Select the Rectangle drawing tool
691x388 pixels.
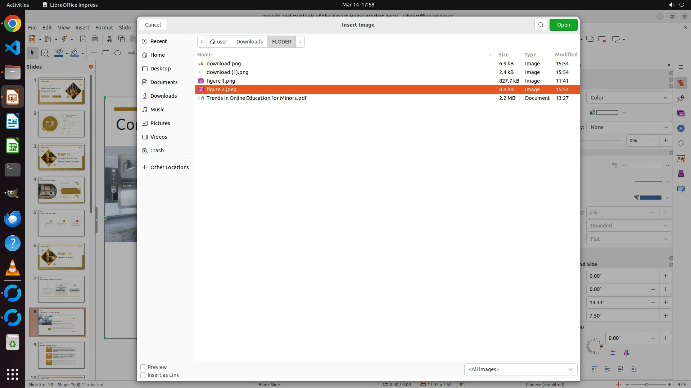pyautogui.click(x=106, y=53)
